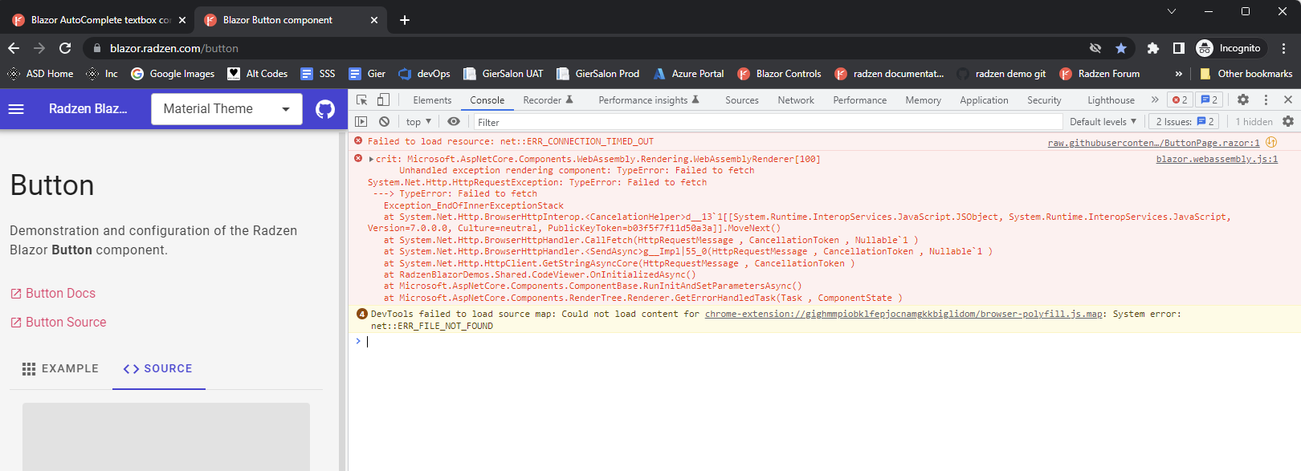The width and height of the screenshot is (1301, 471).
Task: Open DevTools settings gear
Action: pyautogui.click(x=1242, y=100)
